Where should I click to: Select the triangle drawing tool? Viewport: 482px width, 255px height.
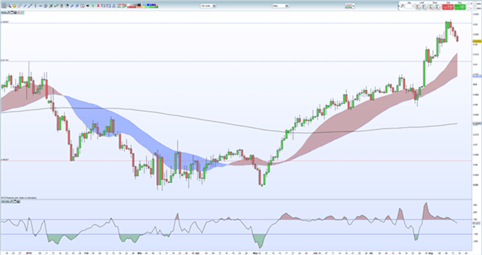coord(113,6)
